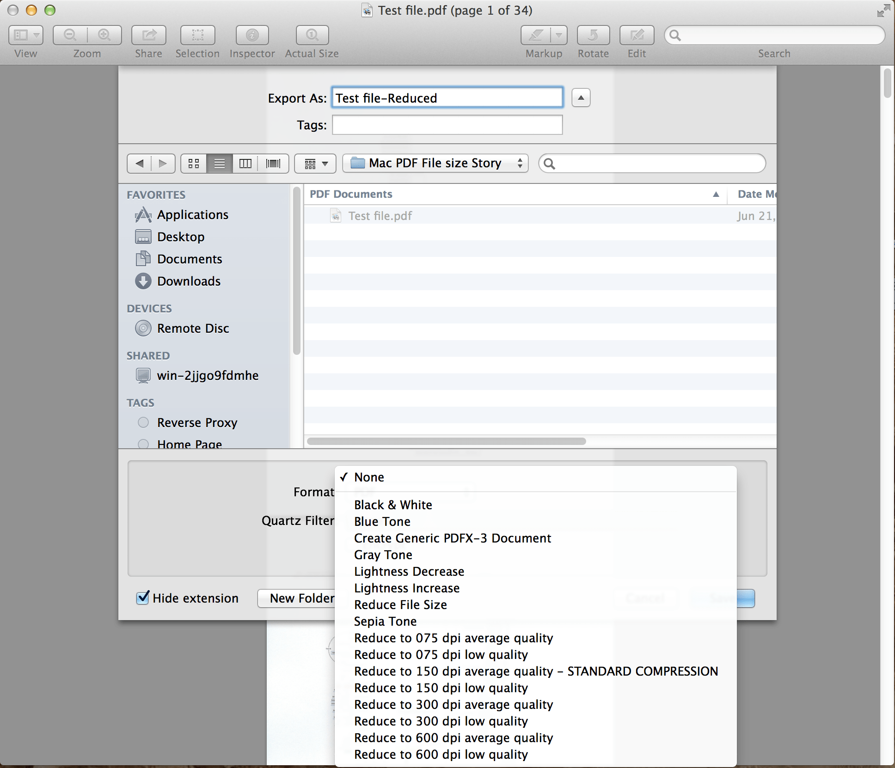The width and height of the screenshot is (895, 768).
Task: Switch to column view mode
Action: (x=245, y=163)
